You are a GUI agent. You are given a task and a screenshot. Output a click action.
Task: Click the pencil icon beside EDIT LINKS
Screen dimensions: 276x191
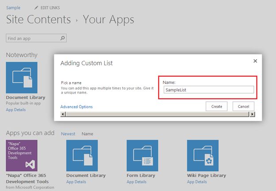point(36,8)
